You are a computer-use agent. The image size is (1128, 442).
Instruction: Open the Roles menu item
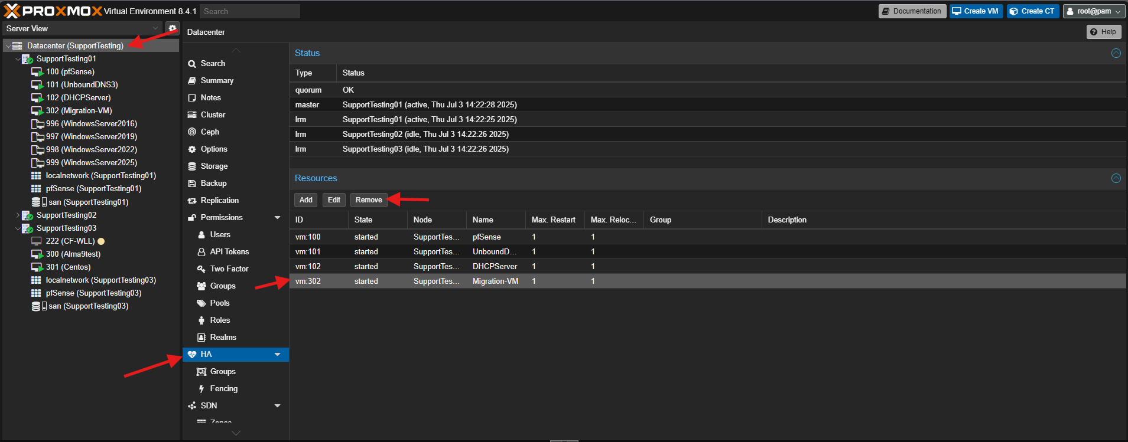236,320
